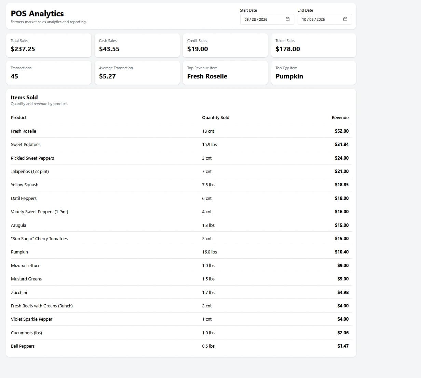Select the Zucchini product name
The image size is (421, 378).
(x=19, y=292)
